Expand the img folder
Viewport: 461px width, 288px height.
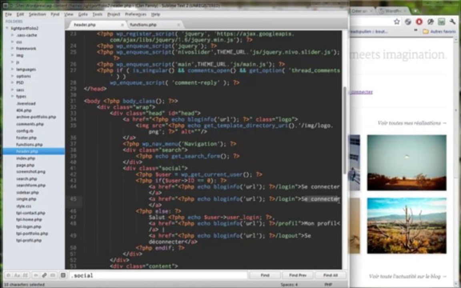coord(12,55)
